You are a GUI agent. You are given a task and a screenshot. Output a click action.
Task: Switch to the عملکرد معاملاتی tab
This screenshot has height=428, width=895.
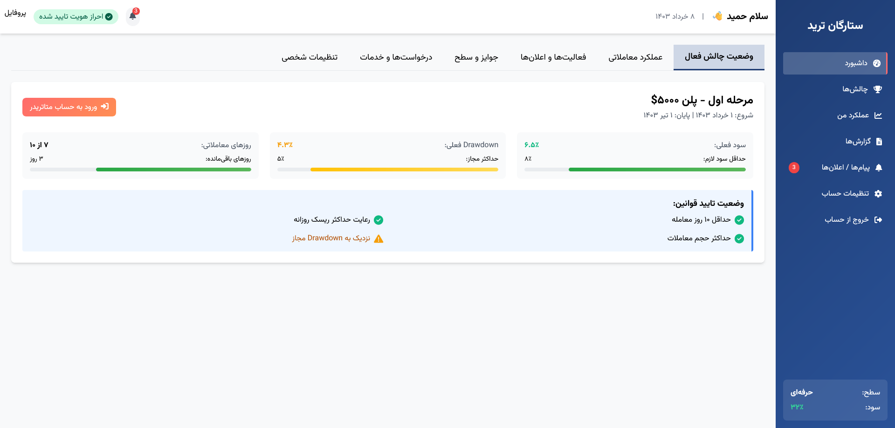tap(635, 57)
